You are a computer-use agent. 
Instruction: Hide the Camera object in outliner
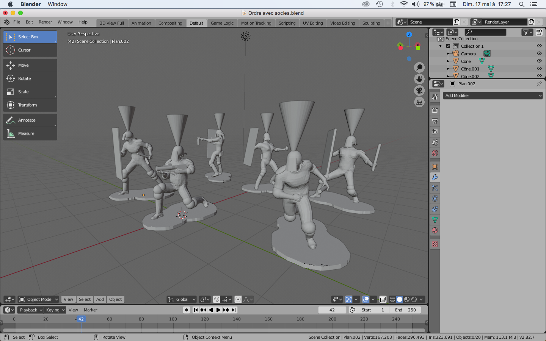(x=539, y=53)
